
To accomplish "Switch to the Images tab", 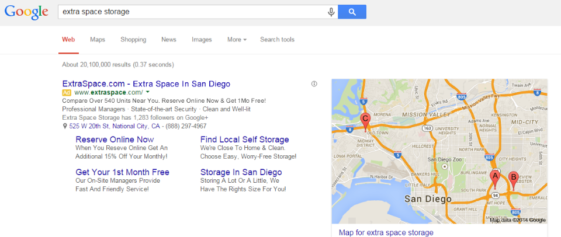I will tap(202, 40).
